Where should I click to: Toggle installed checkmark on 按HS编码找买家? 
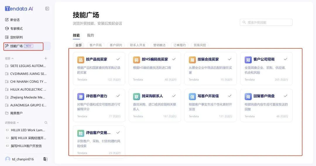(x=174, y=59)
